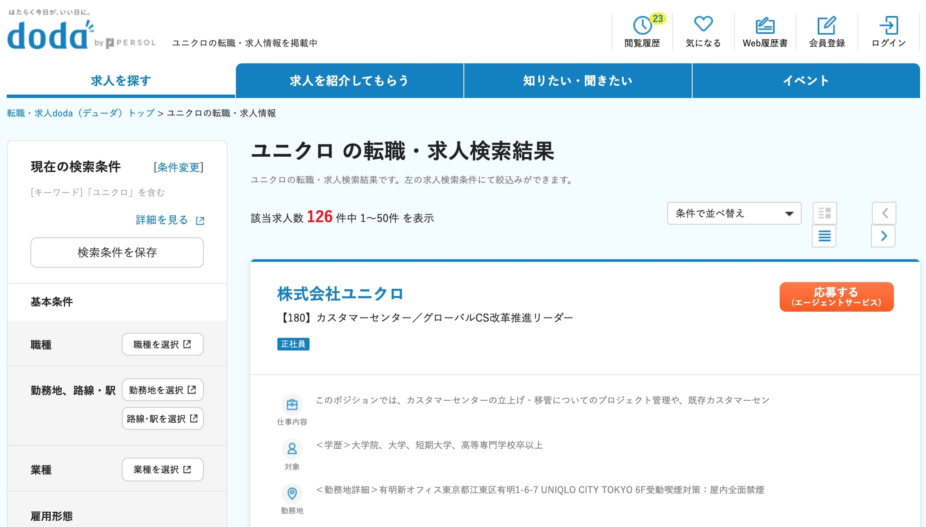Select the 知りたい・聞きたい tab
The width and height of the screenshot is (926, 527).
tap(578, 81)
